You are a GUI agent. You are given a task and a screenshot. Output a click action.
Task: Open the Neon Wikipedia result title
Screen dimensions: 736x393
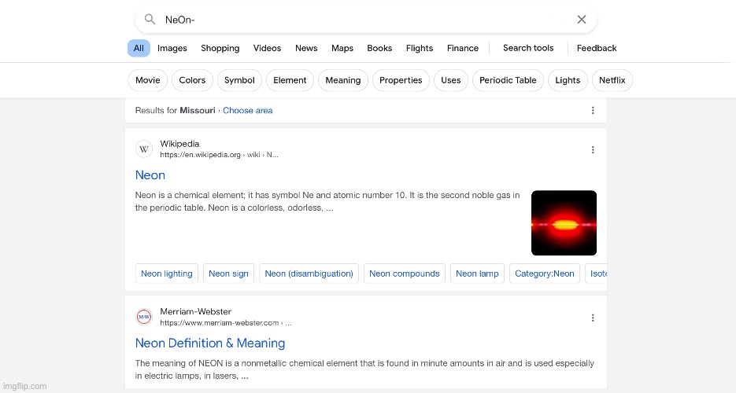[150, 175]
